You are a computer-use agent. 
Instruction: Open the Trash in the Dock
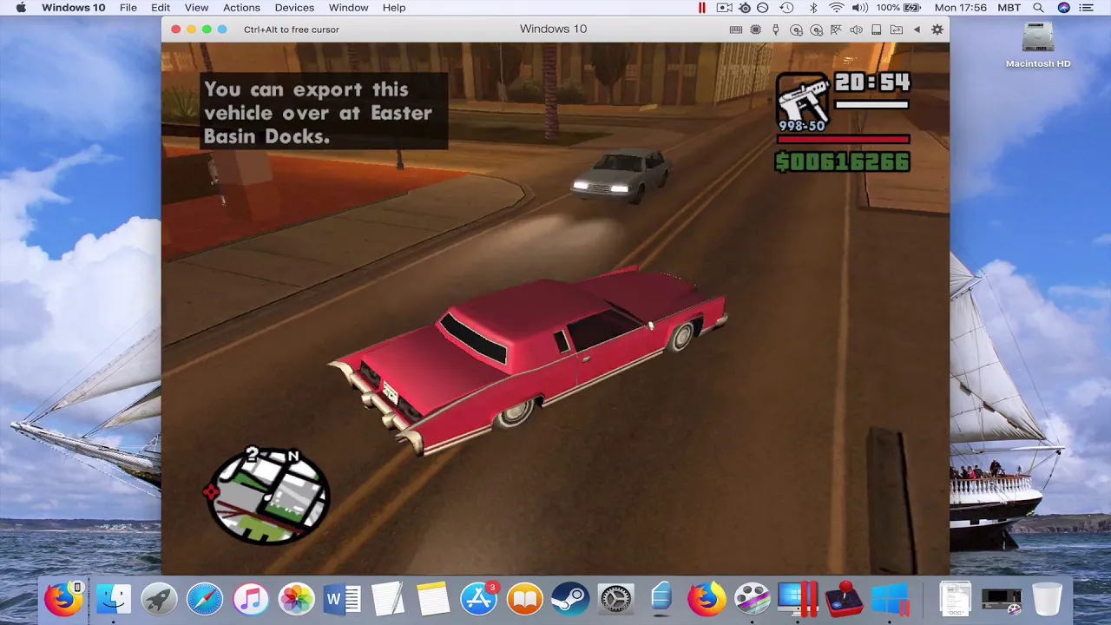pos(1048,599)
